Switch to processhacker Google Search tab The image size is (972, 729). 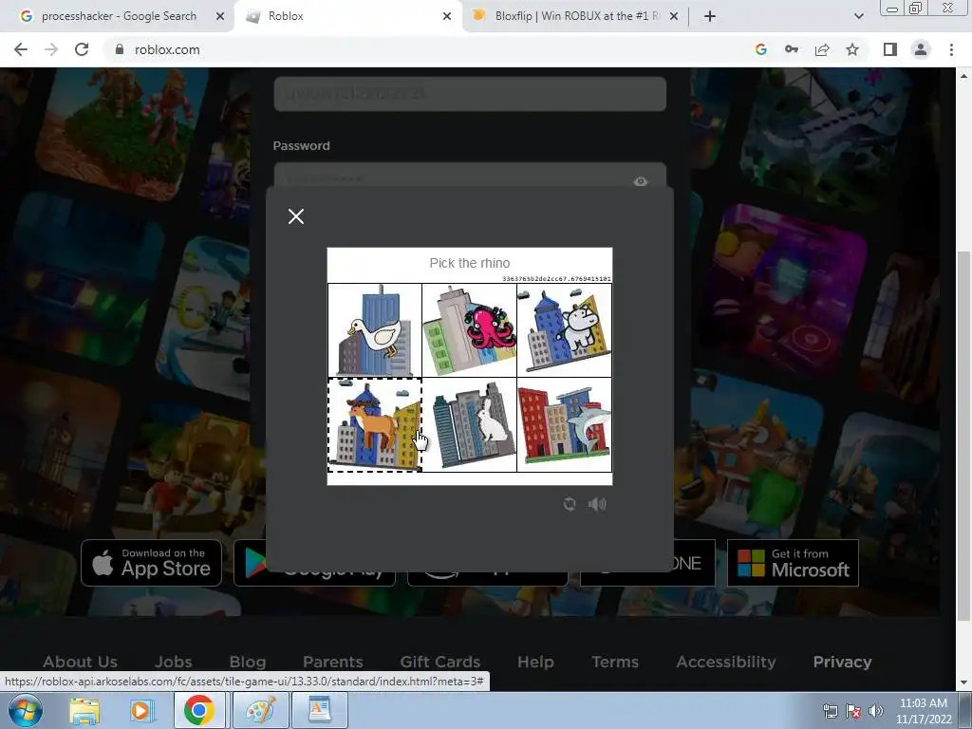(x=118, y=16)
